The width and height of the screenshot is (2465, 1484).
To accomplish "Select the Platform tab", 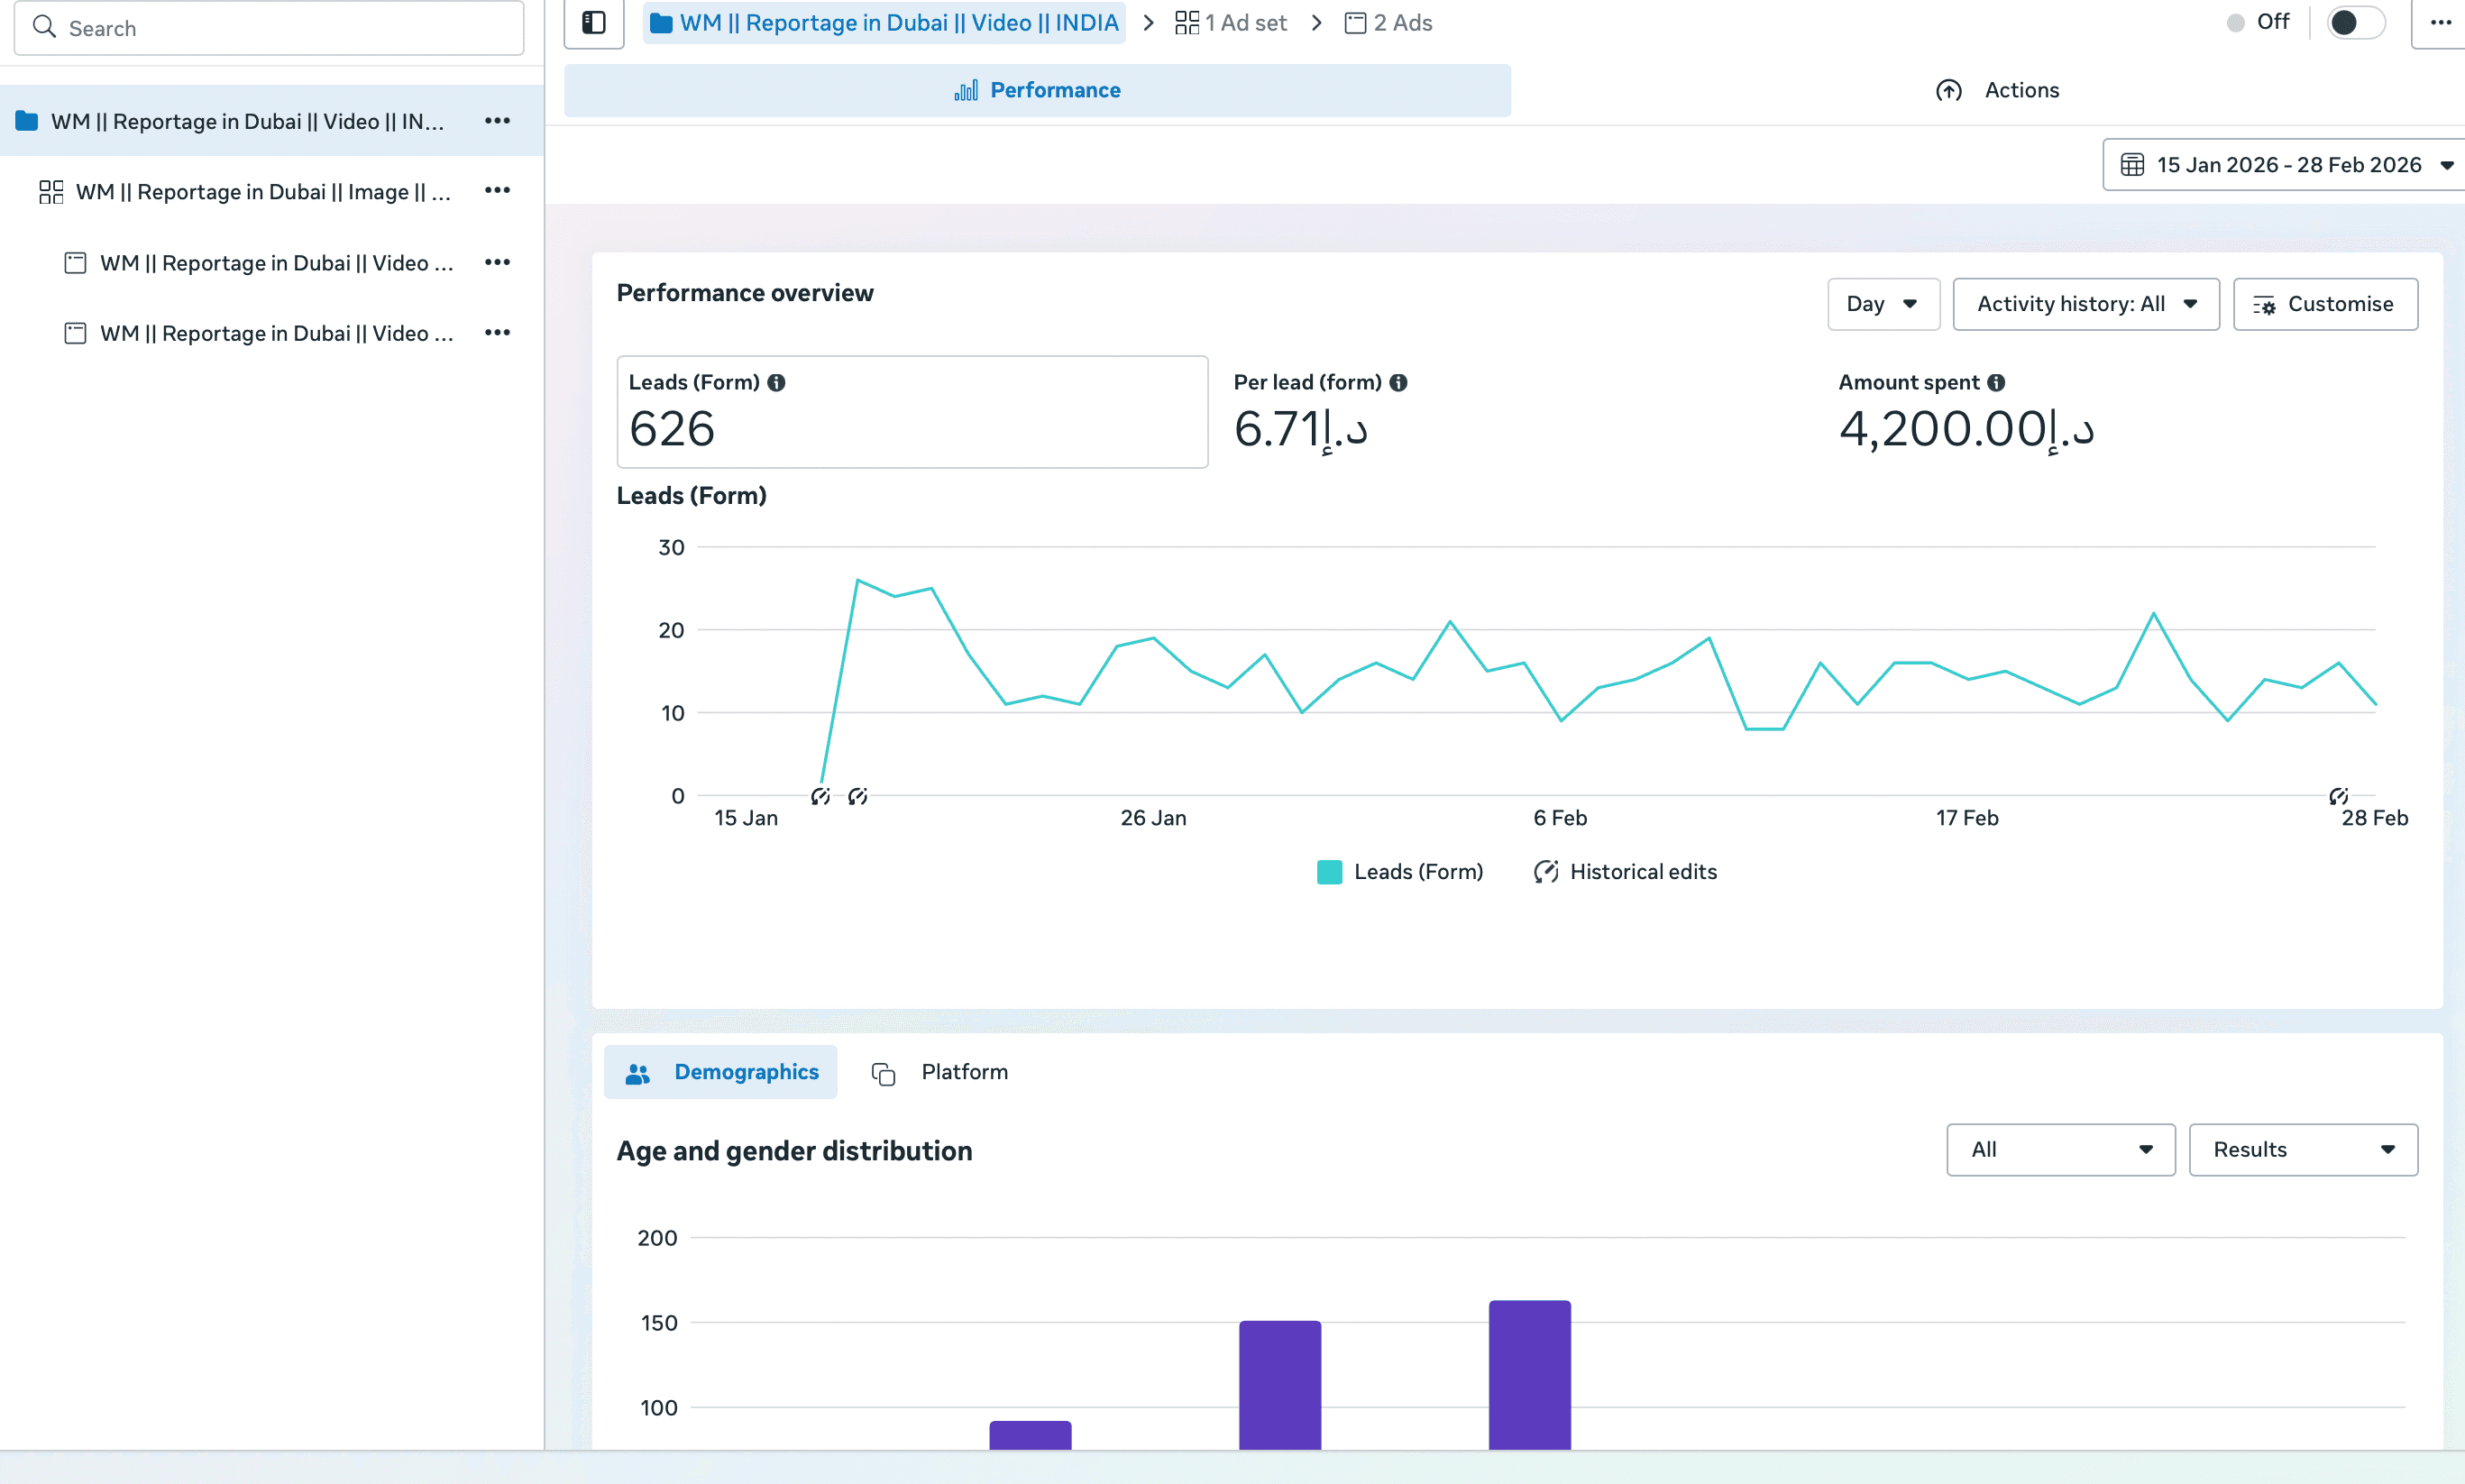I will pyautogui.click(x=940, y=1072).
